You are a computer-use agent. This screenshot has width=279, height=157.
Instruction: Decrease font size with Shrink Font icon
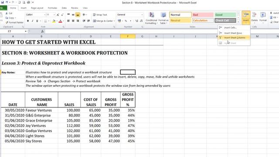[62, 15]
